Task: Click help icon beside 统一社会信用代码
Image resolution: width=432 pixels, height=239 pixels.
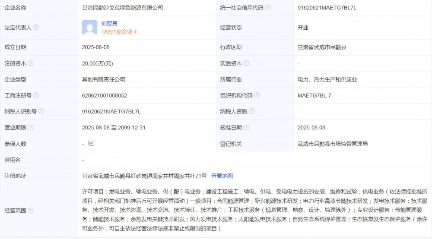Action: pyautogui.click(x=268, y=8)
